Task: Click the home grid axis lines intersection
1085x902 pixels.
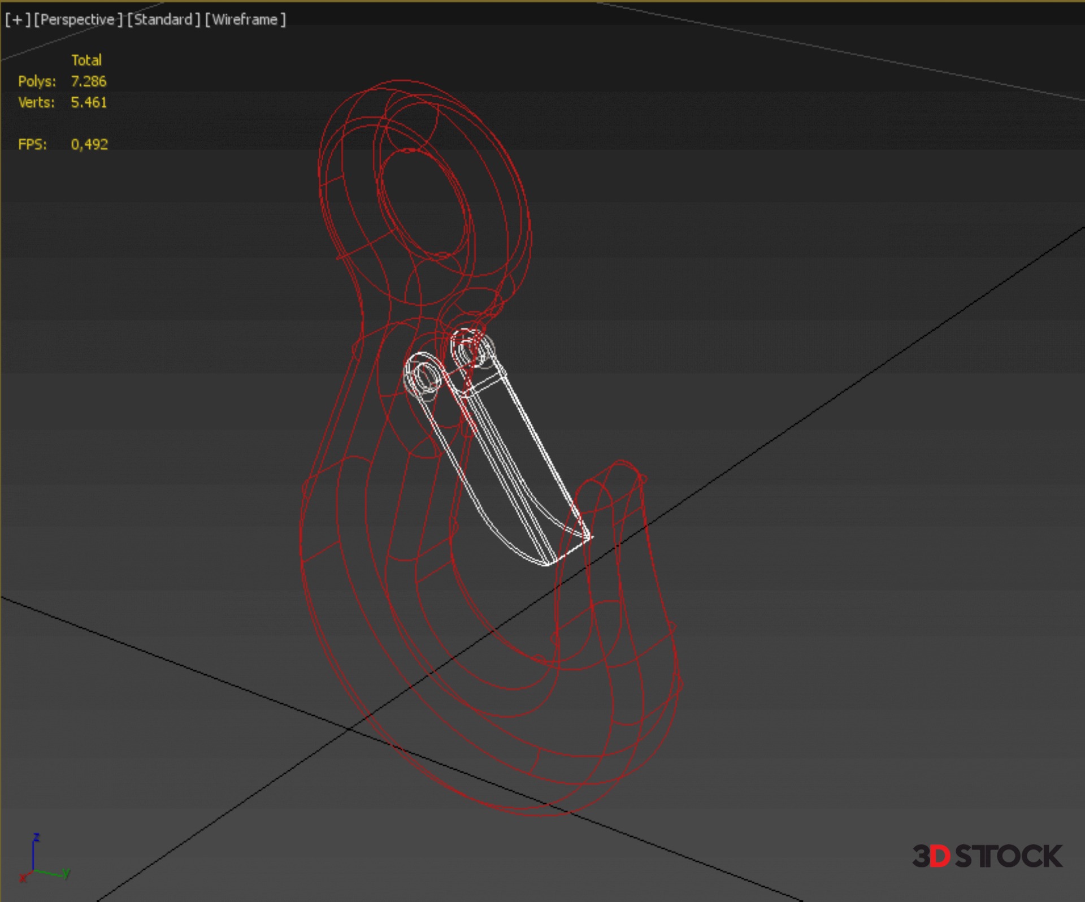Action: pyautogui.click(x=350, y=729)
